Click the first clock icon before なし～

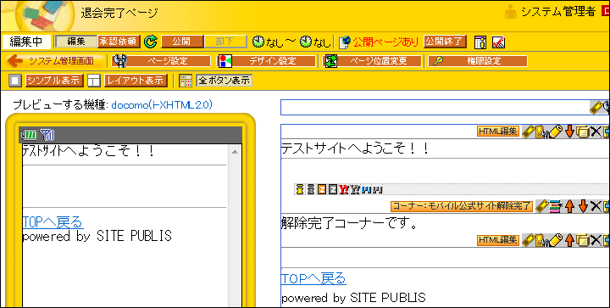point(258,42)
